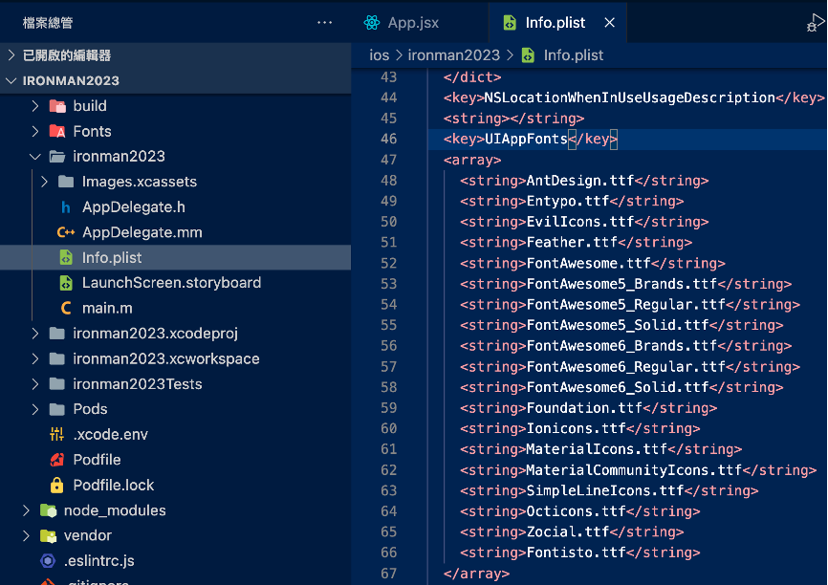Screen dimensions: 828x585
Task: Click the main.m C file icon
Action: click(x=65, y=308)
